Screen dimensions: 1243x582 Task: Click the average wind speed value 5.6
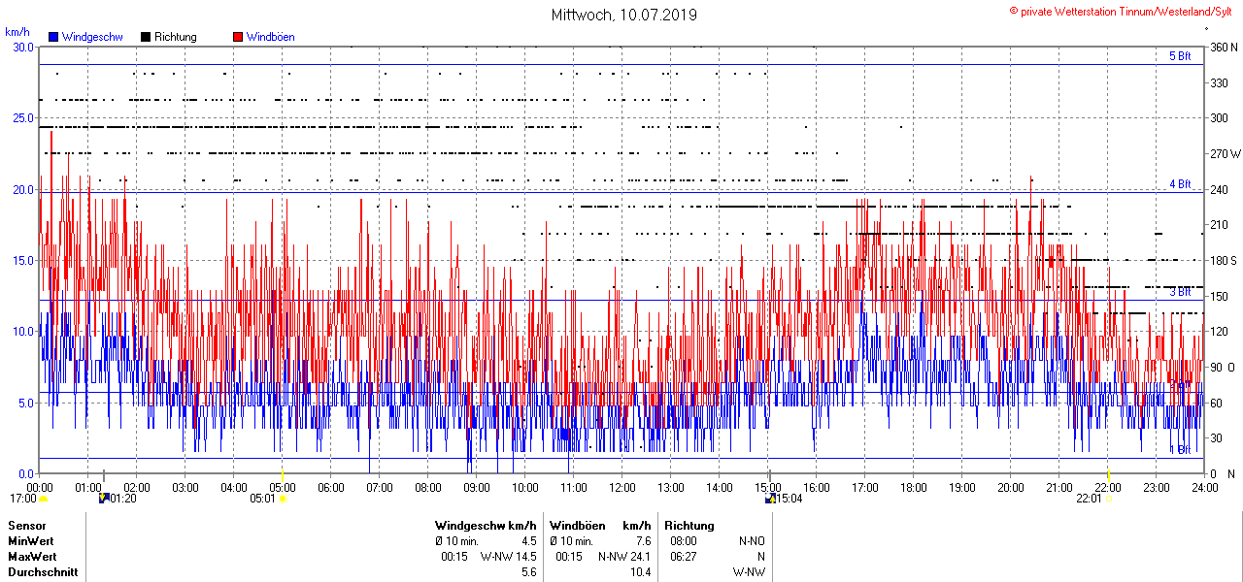pos(529,572)
